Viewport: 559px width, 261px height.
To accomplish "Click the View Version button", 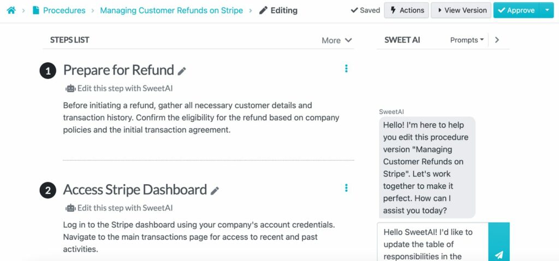I will [460, 10].
